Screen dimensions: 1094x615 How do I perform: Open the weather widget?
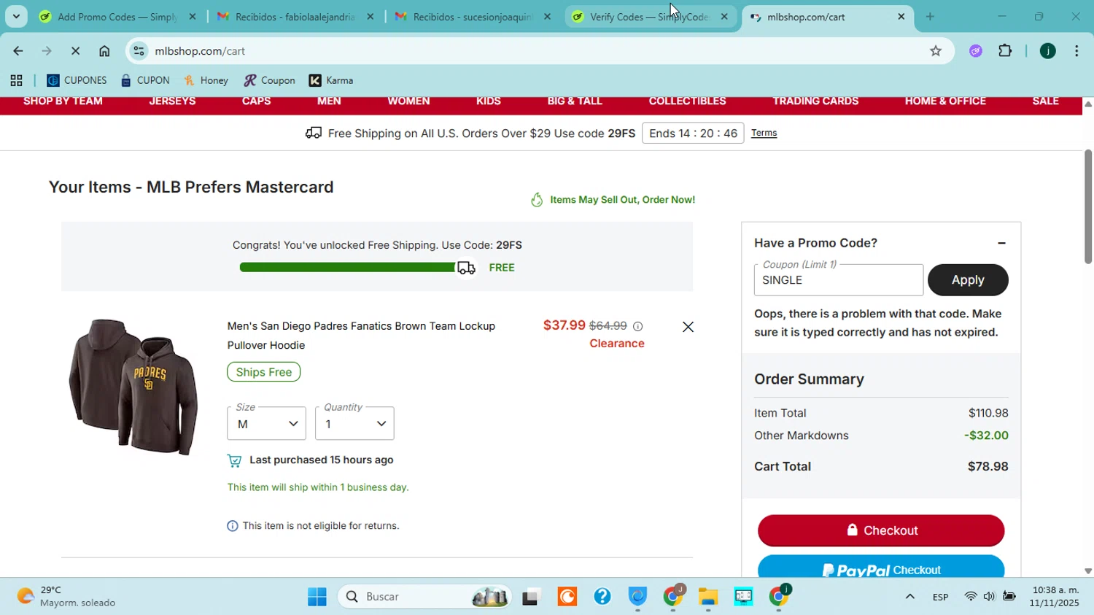click(67, 597)
